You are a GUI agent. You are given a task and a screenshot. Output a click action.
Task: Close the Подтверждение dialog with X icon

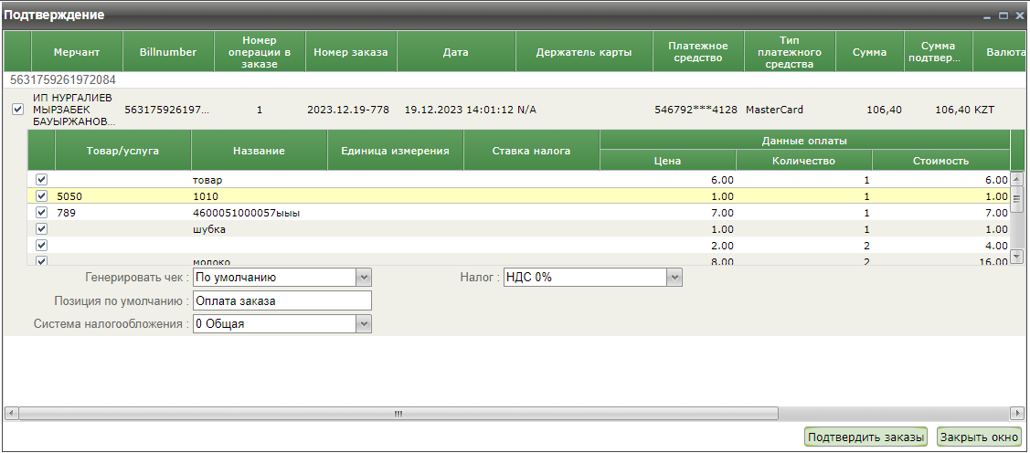coord(1018,16)
